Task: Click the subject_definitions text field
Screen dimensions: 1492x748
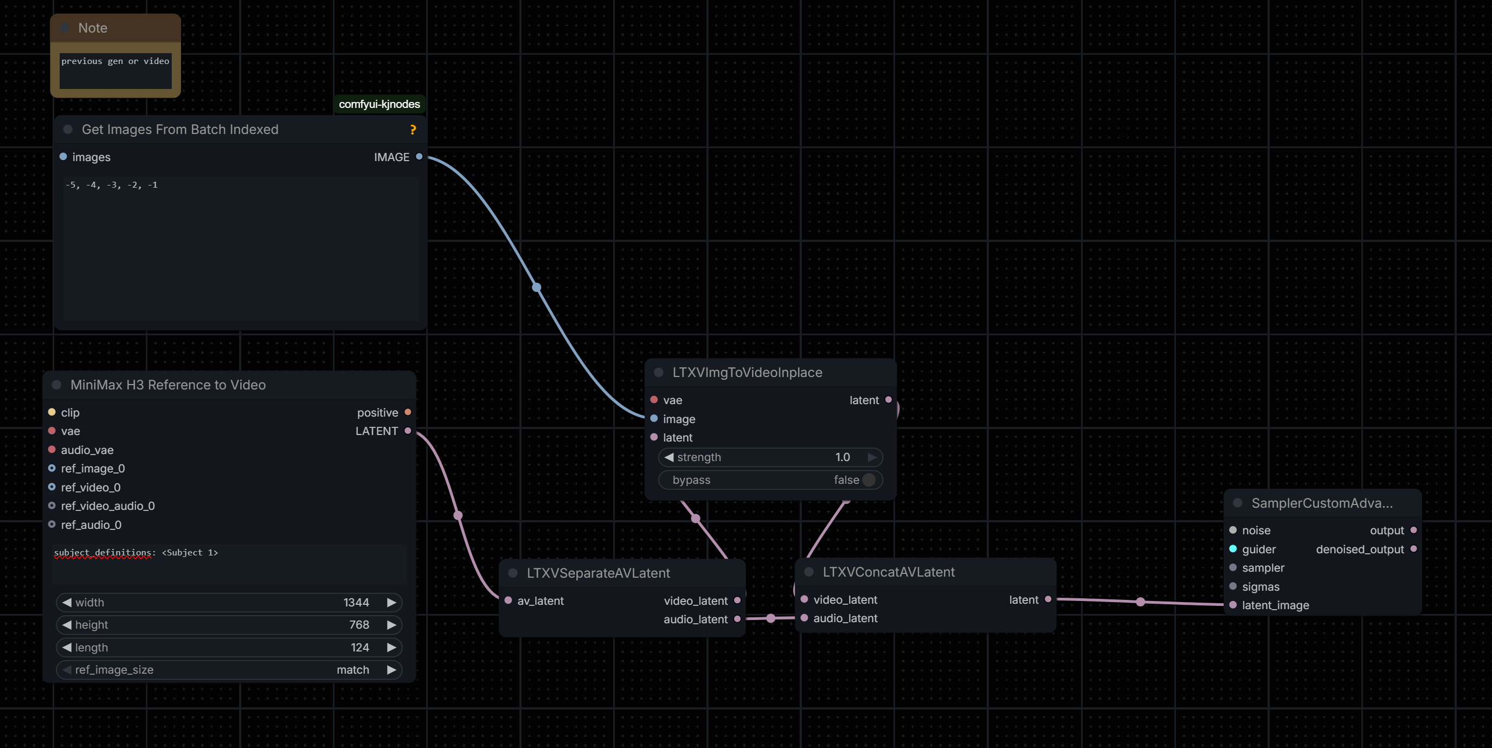Action: (x=229, y=563)
